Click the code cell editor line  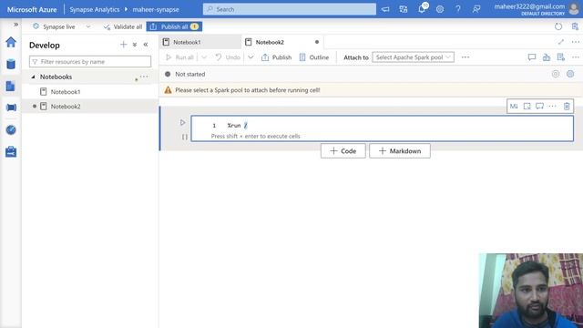[x=383, y=126]
